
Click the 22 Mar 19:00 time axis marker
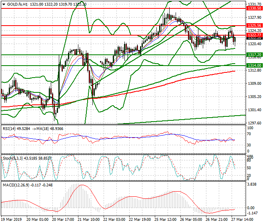click(140, 220)
